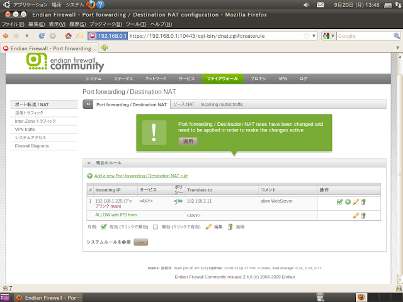
Task: Click the Endian Firewall community logo
Action: click(65, 62)
